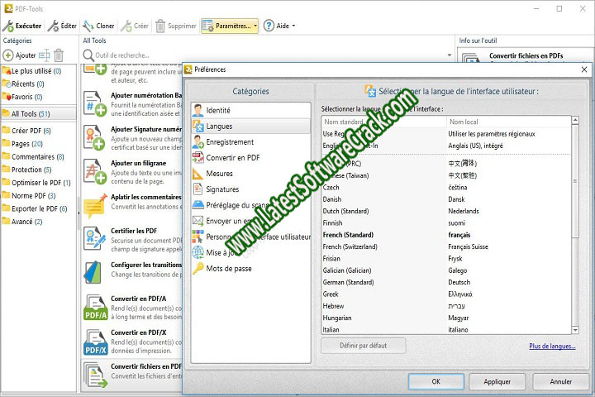Click the Nom standard column header
Screen dimensions: 595x397
pyautogui.click(x=384, y=122)
